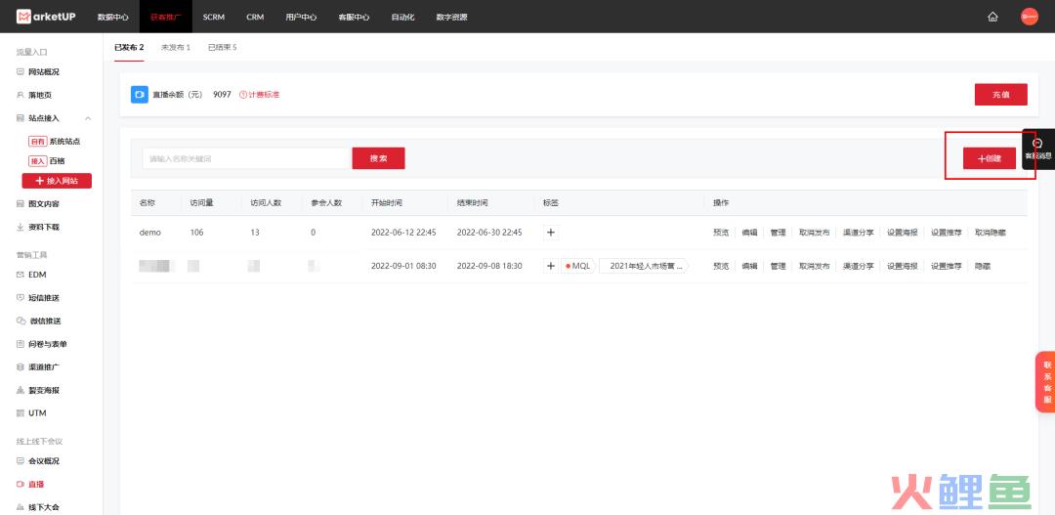Viewport: 1055px width, 515px height.
Task: Click 取消隐藏 on the demo row
Action: coord(991,233)
